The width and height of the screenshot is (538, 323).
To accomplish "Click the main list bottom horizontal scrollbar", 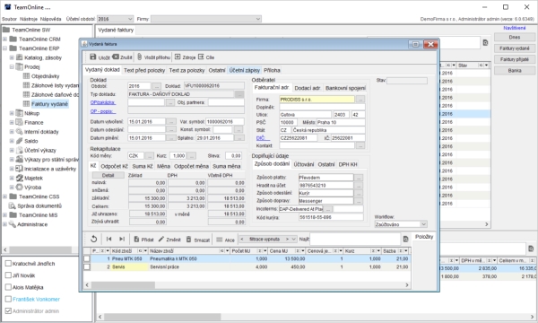I will click(162, 317).
